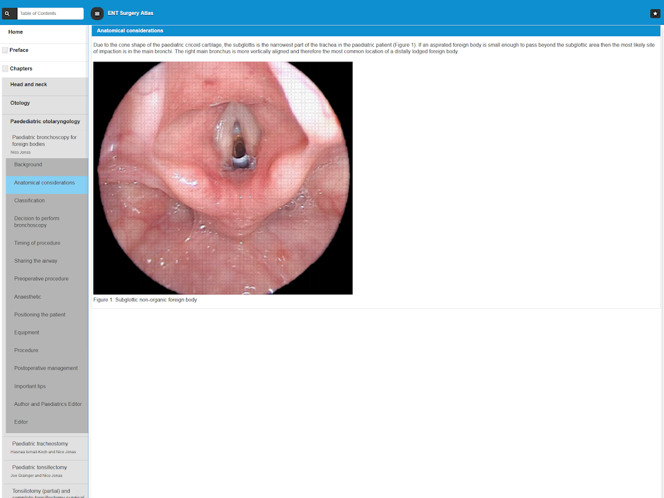The image size is (664, 498).
Task: Open Sharing the airway section
Action: pos(47,261)
